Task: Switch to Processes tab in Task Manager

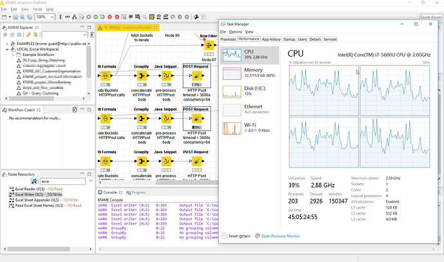Action: [x=228, y=39]
